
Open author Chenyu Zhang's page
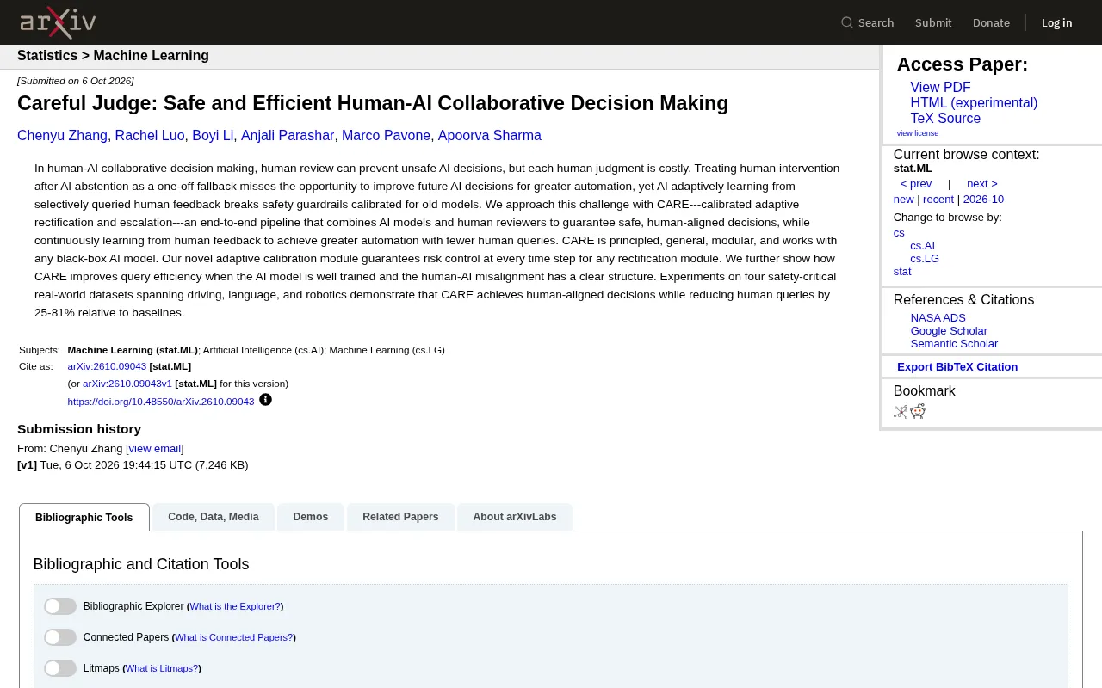pos(62,136)
